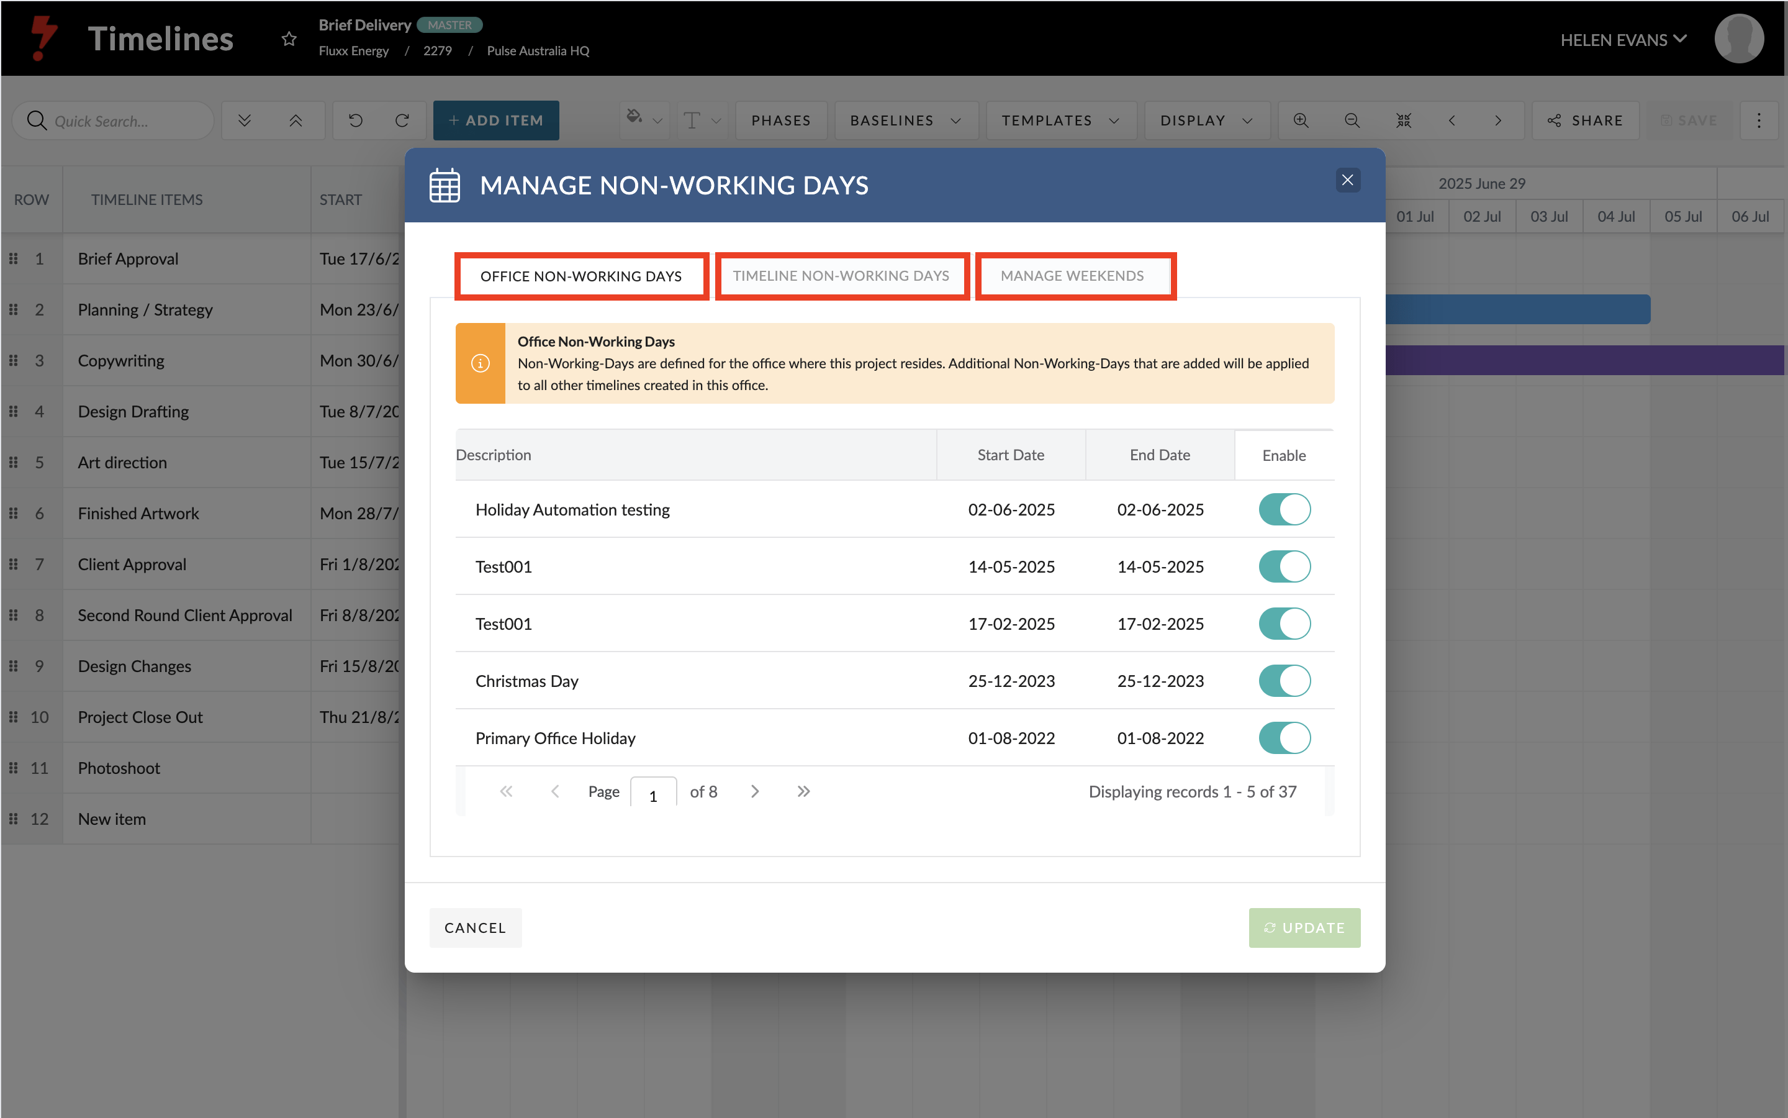
Task: Click the Enable column header
Action: click(1284, 455)
